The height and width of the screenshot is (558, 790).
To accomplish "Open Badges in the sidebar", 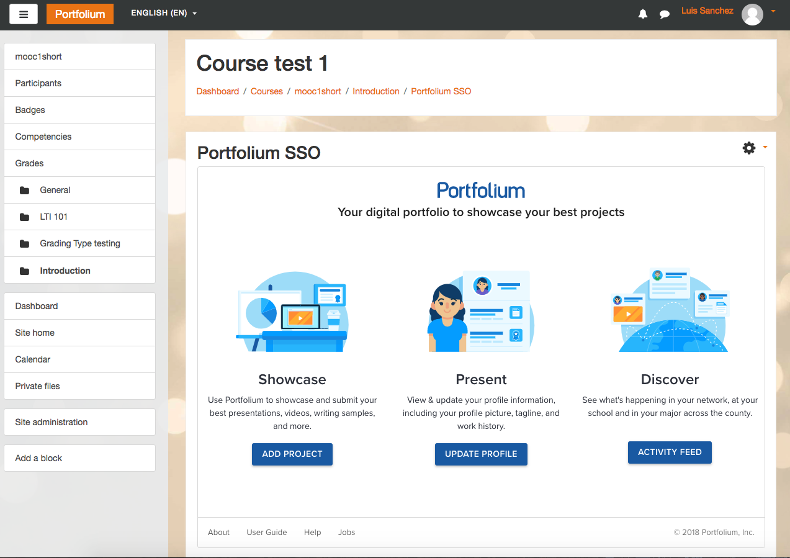I will (x=79, y=110).
